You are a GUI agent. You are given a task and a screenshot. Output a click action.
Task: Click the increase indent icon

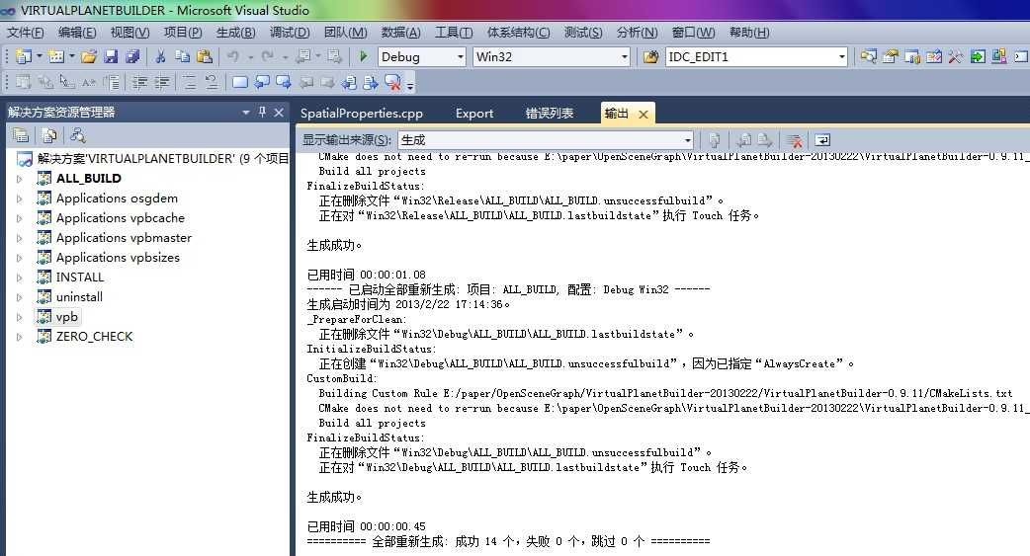click(161, 82)
